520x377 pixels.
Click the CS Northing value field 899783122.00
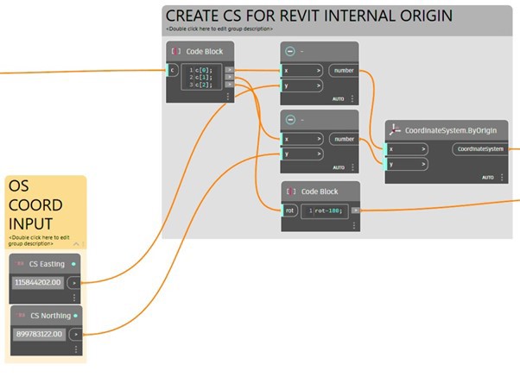pos(39,334)
